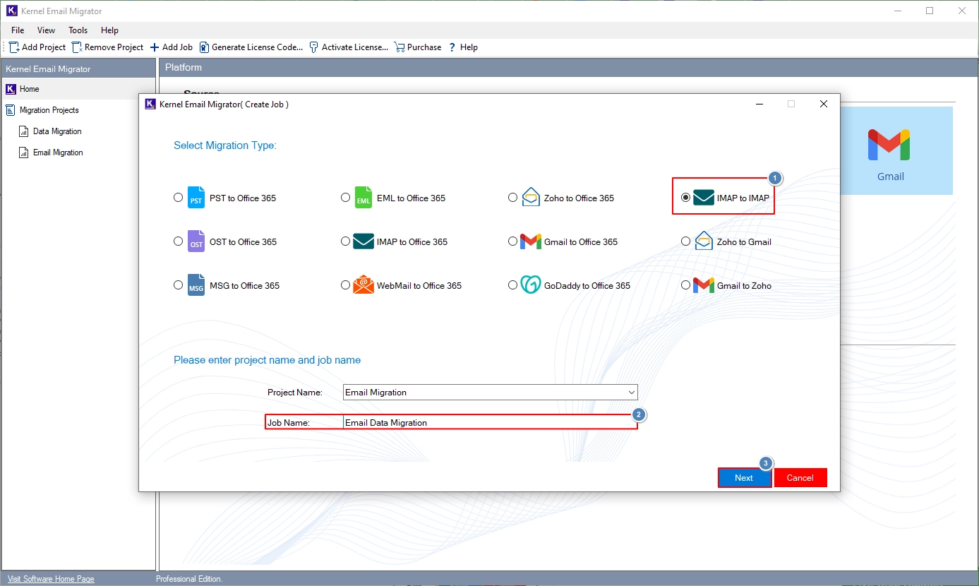Select the IMAP to Office 365 radio button
Viewport: 979px width, 586px height.
346,241
